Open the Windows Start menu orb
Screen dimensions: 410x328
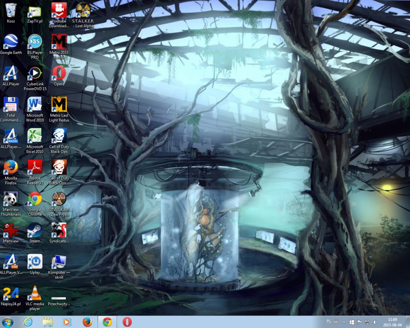pos(8,322)
